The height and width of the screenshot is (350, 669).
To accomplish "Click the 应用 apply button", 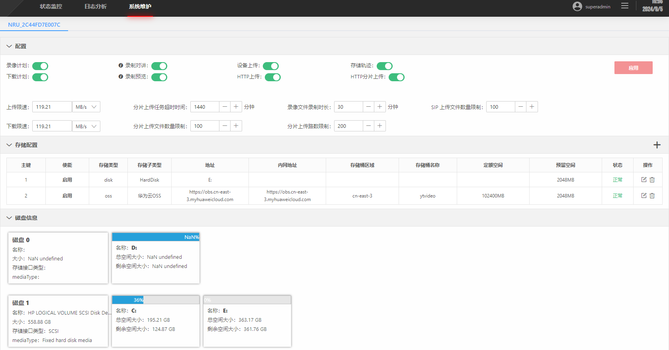I will [x=634, y=68].
